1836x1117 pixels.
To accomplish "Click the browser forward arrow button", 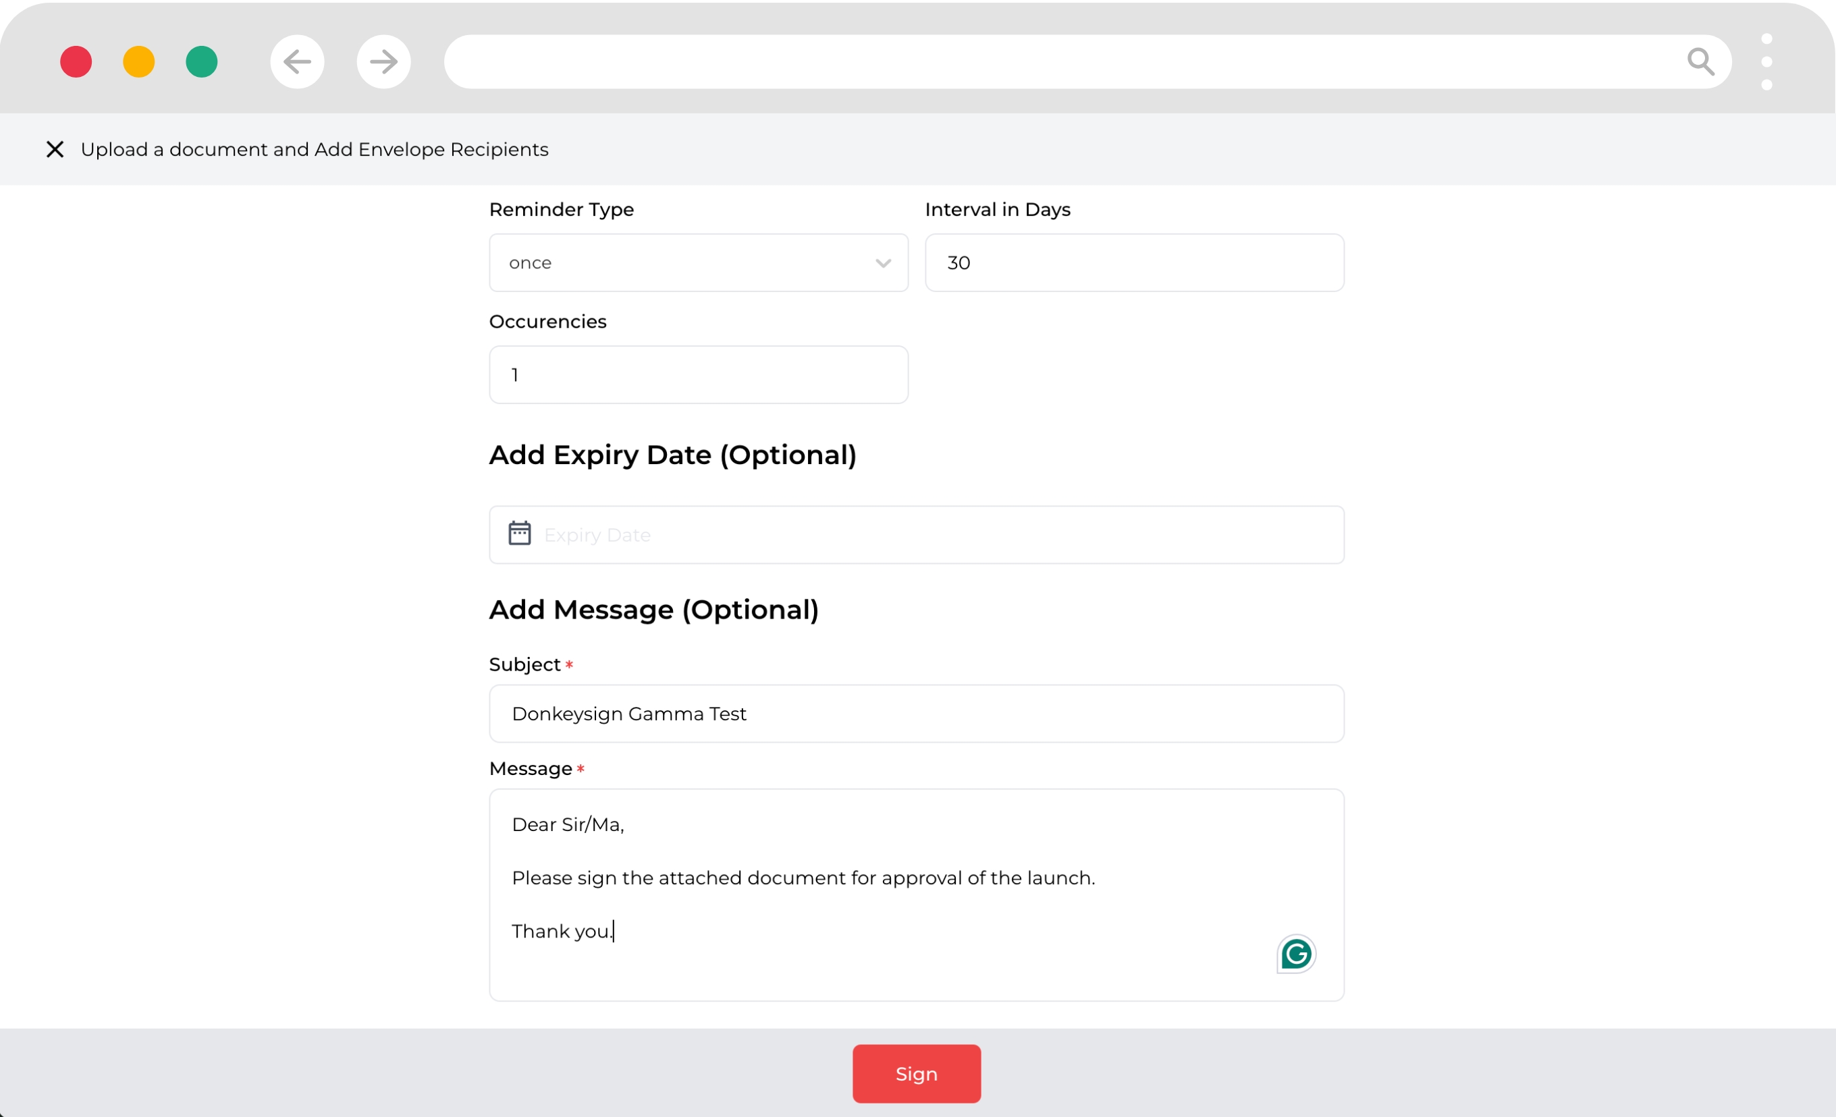I will [x=383, y=62].
